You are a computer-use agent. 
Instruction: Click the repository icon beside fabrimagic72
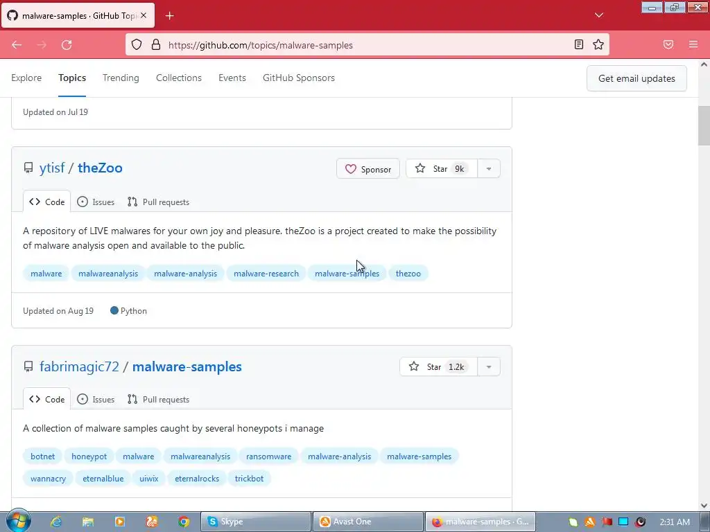tap(28, 366)
